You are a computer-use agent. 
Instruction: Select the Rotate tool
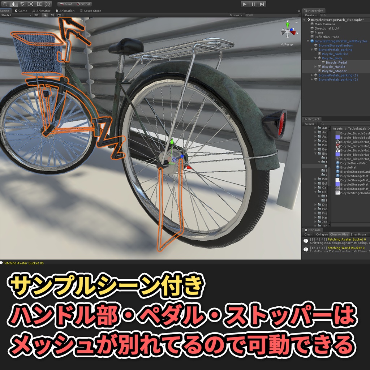22,4
